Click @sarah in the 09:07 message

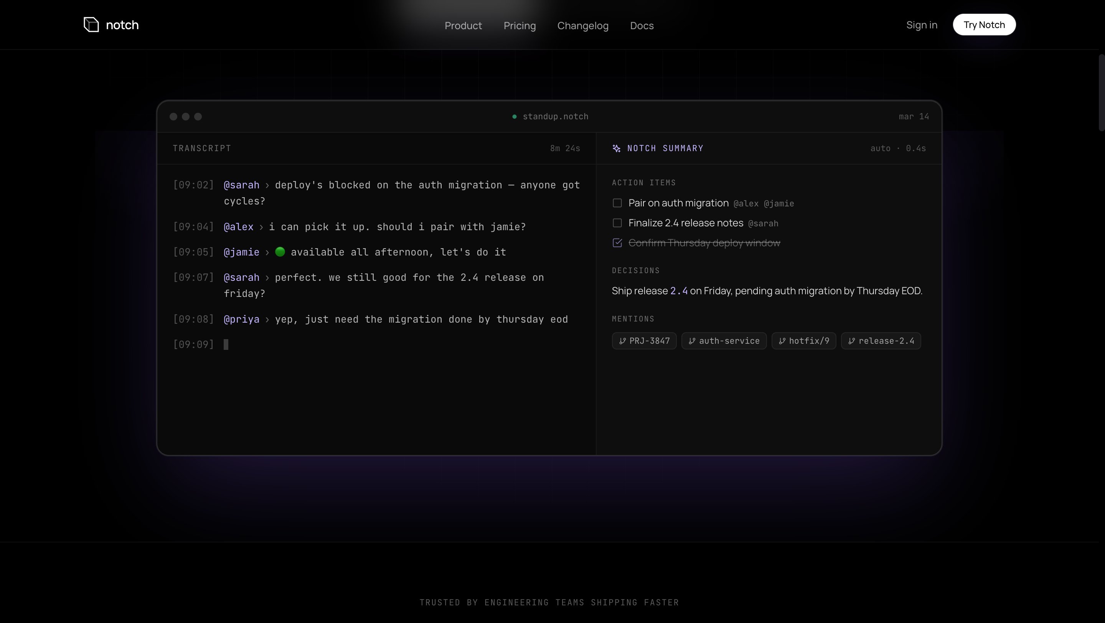click(241, 277)
